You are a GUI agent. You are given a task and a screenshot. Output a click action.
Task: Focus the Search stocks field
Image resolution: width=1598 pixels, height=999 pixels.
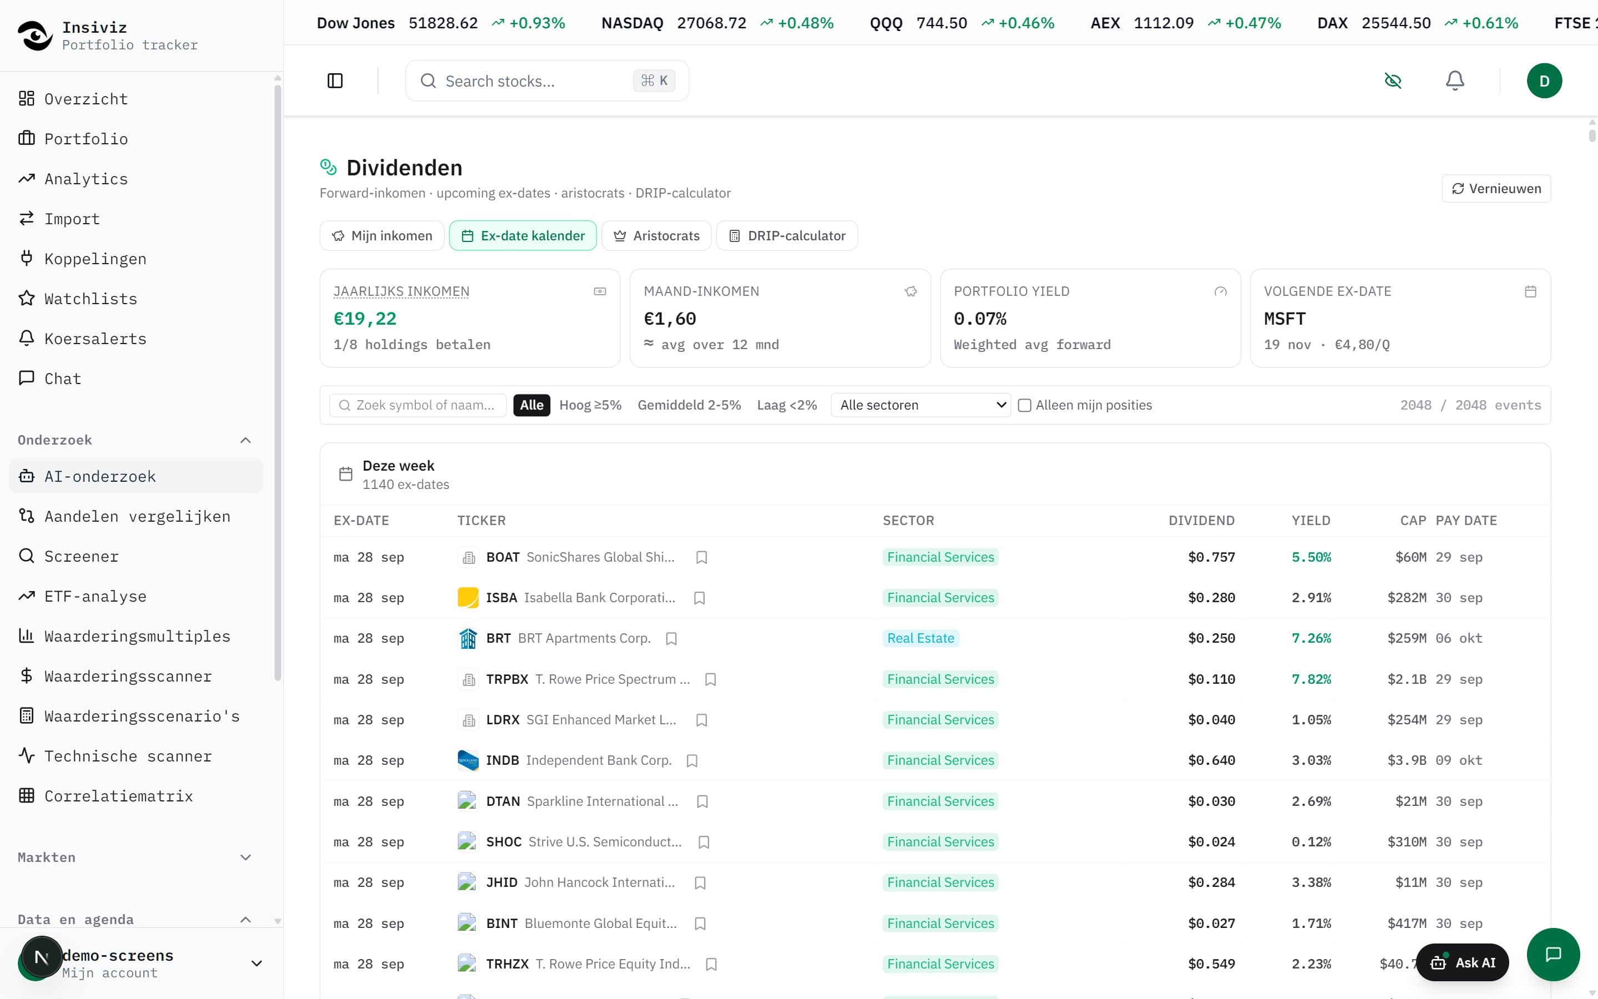[x=547, y=80]
